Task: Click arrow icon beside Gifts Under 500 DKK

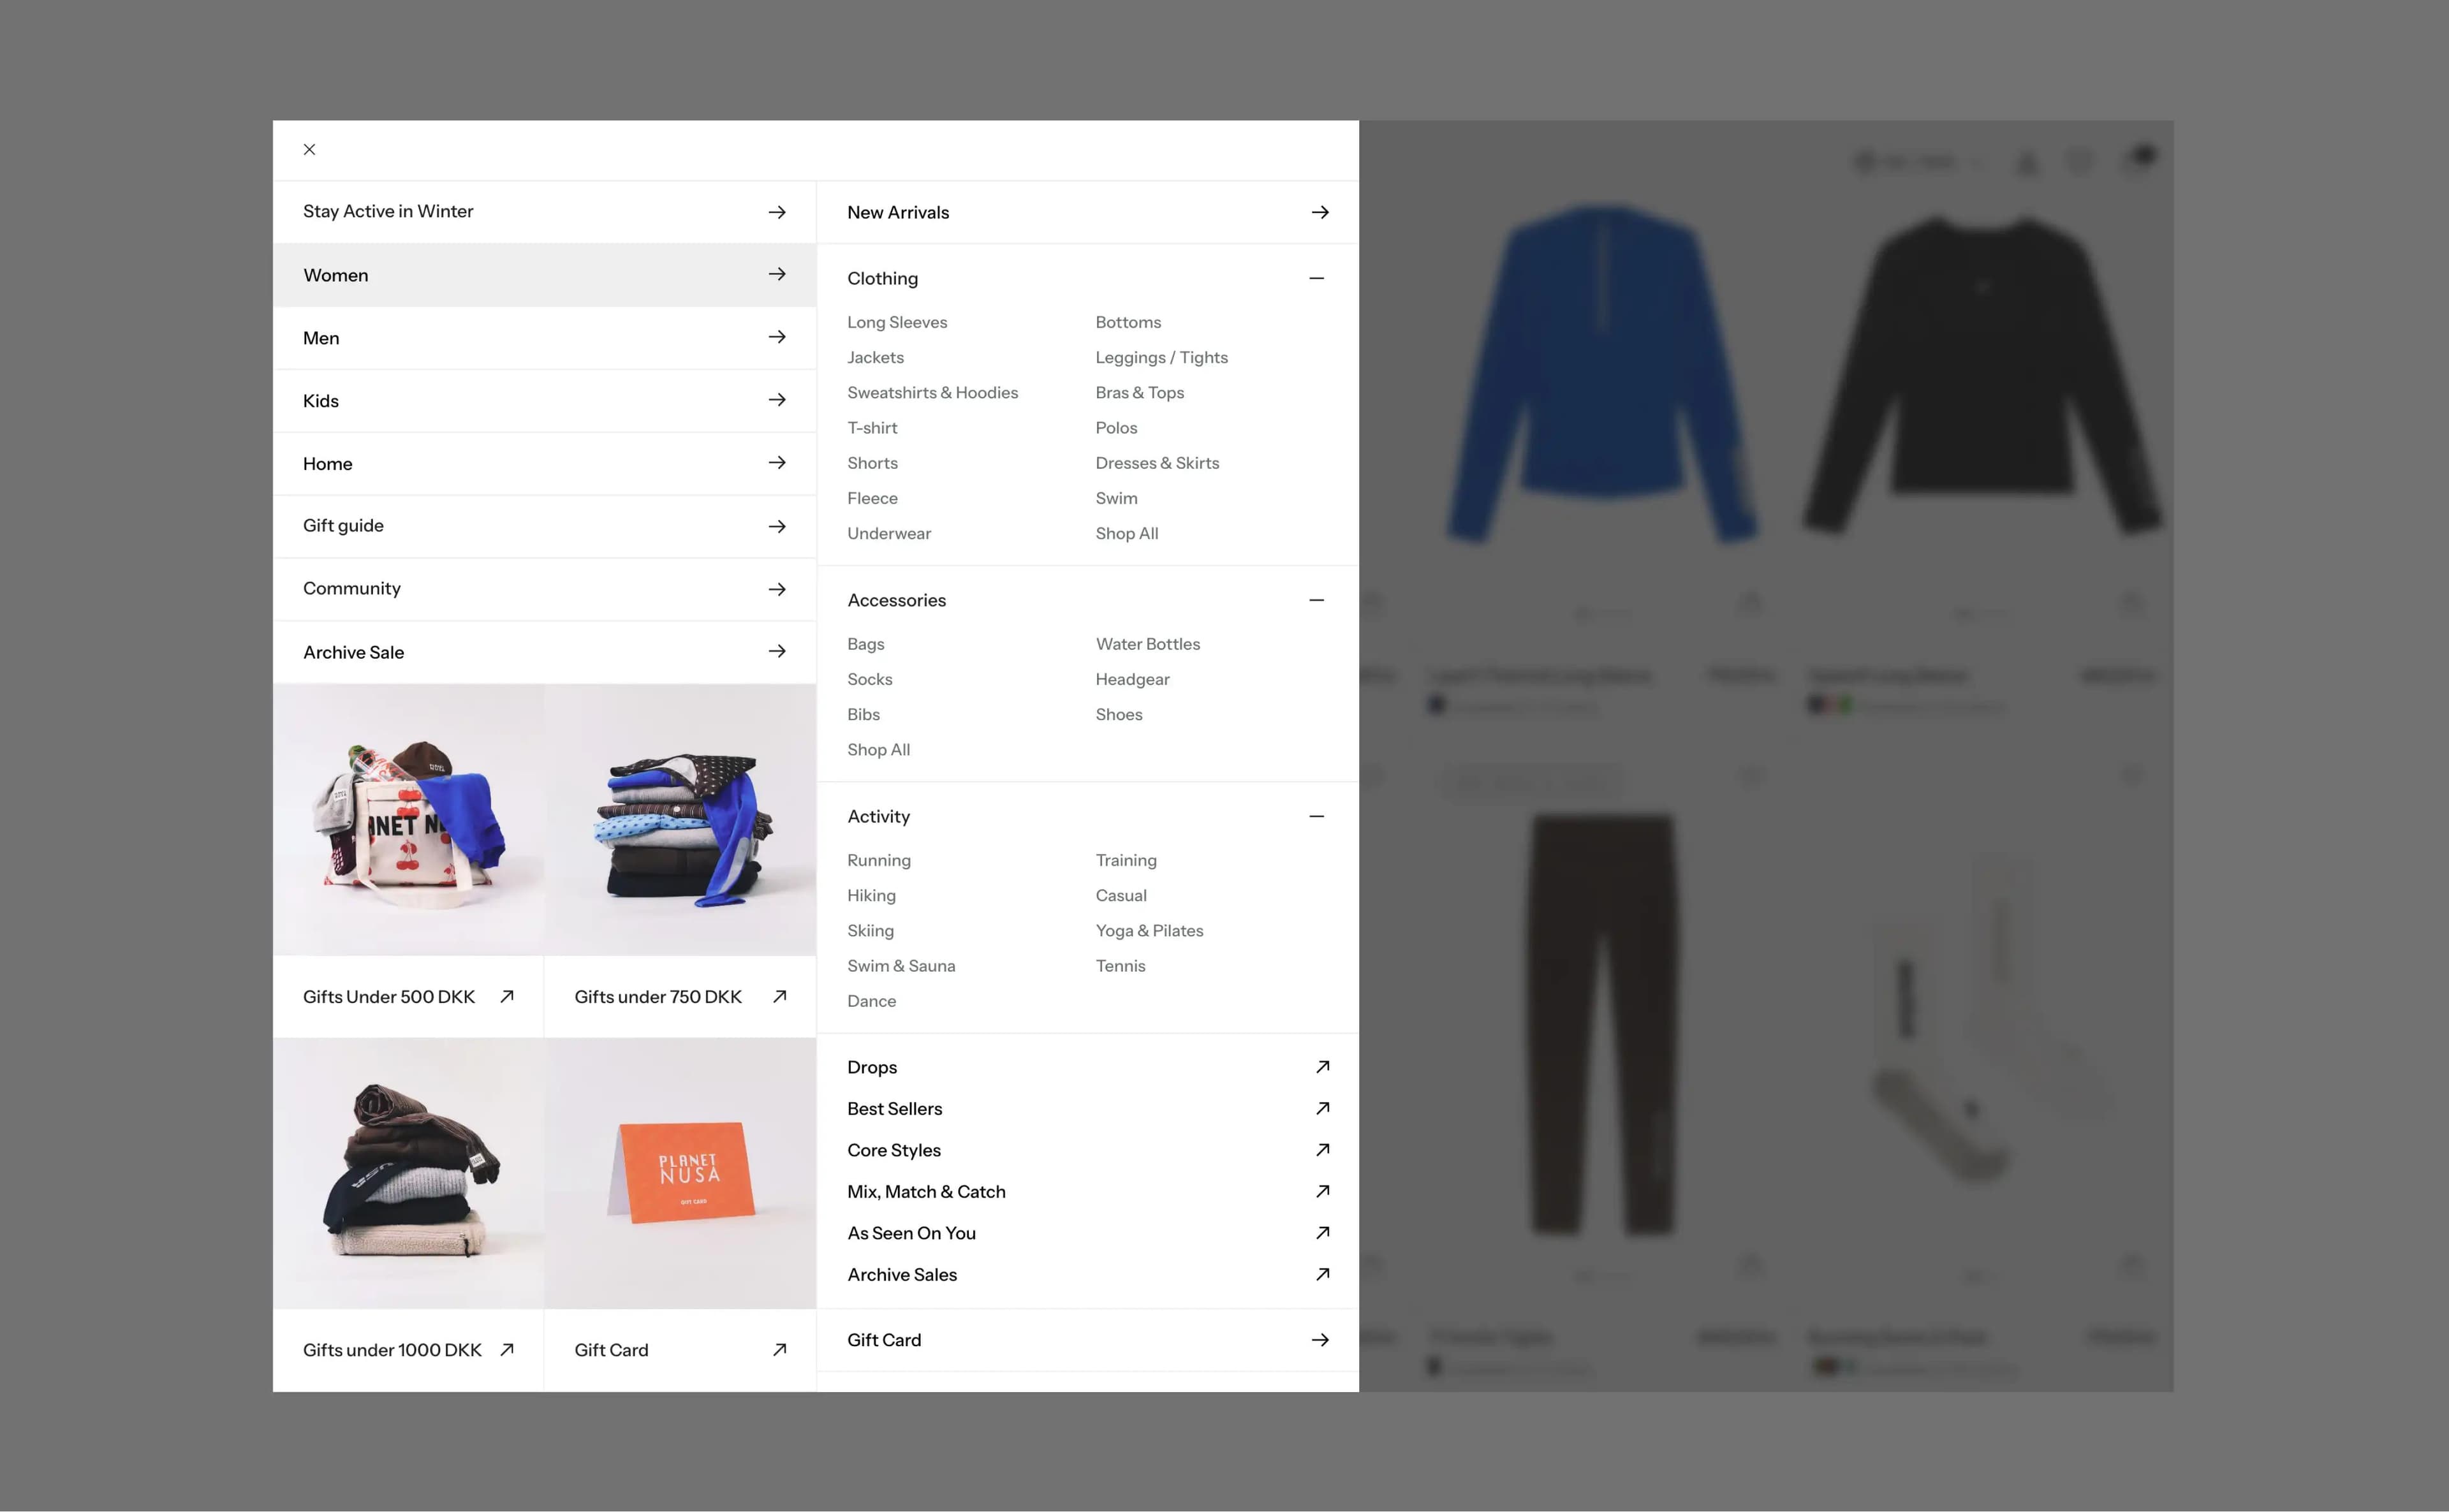Action: click(x=507, y=997)
